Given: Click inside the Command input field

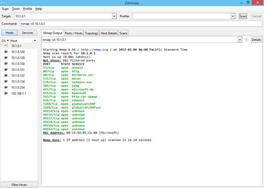Looking at the screenshot, I should 141,24.
